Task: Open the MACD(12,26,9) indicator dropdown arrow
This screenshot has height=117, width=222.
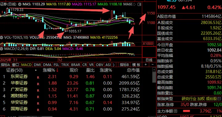Action: click(2, 49)
